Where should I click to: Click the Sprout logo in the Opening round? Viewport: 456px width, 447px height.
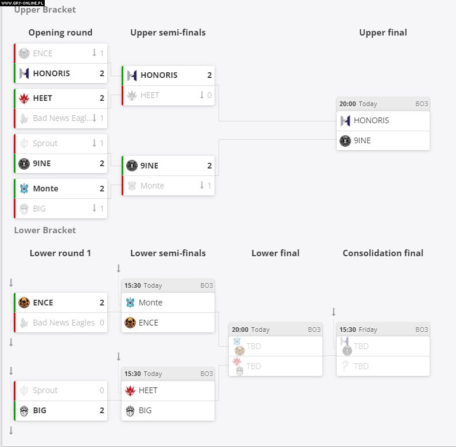[24, 144]
